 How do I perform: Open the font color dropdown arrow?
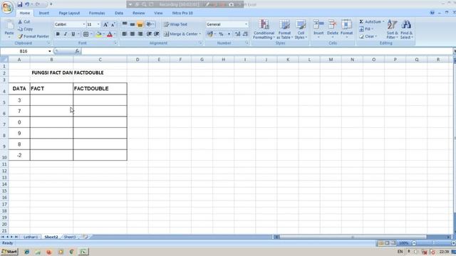coord(115,34)
